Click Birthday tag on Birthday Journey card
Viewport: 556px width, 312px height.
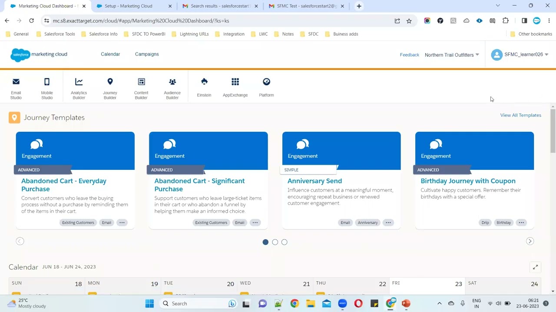(503, 222)
